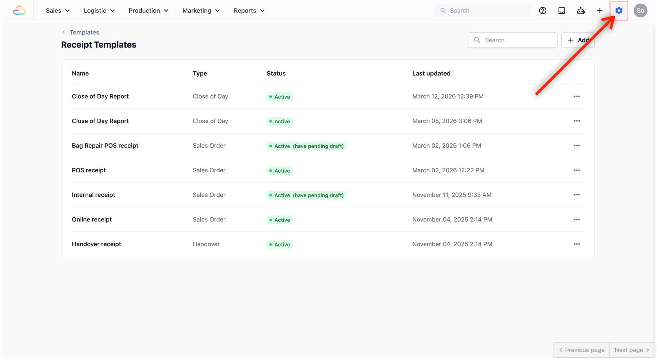Click the Next page button
Viewport: 657px width, 359px height.
click(x=632, y=350)
